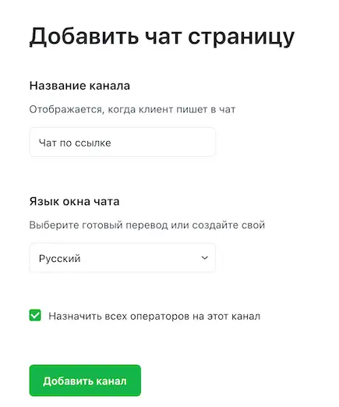Click the word 'страницу' in the page title
Screen dimensions: 339x407
pyautogui.click(x=241, y=37)
